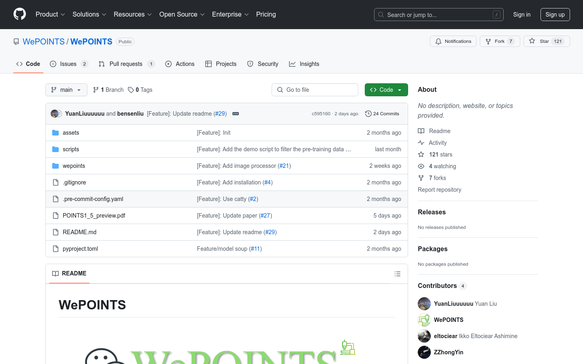Expand the Solutions menu

pyautogui.click(x=89, y=14)
